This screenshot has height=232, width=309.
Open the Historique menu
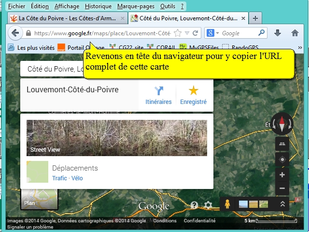pyautogui.click(x=98, y=6)
